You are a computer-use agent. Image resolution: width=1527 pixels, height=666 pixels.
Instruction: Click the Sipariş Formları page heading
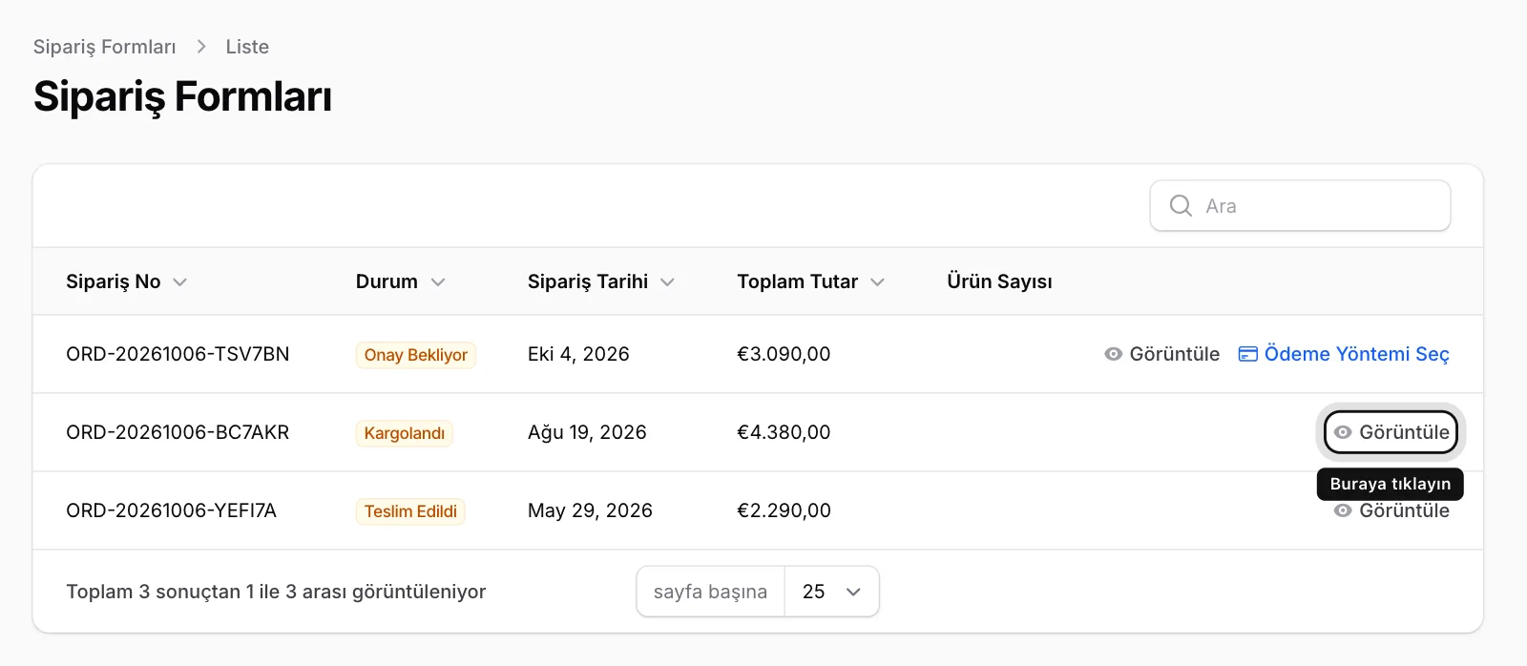pyautogui.click(x=182, y=96)
